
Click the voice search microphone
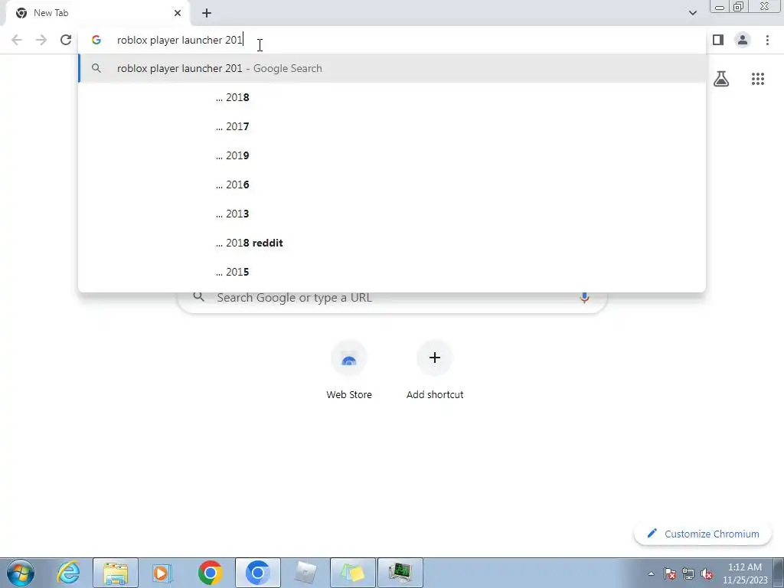[584, 298]
